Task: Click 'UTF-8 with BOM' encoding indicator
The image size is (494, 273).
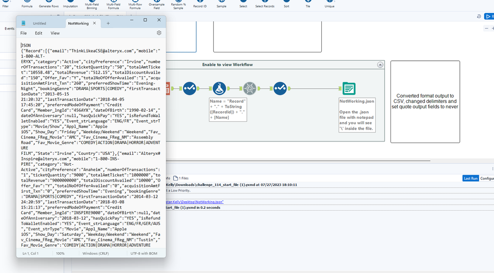Action: point(144,254)
